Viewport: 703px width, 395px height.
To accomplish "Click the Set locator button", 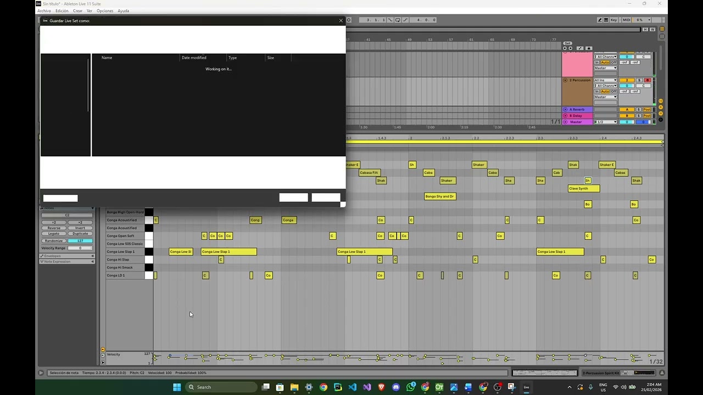I will coord(567,43).
